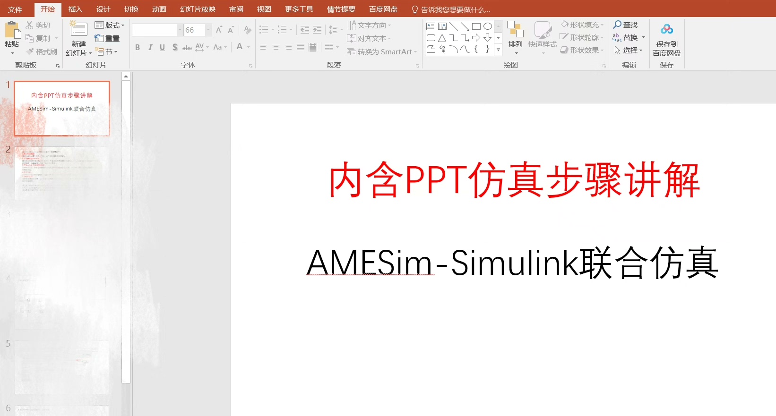Screen dimensions: 776x416
Task: Decrease font size with smaller A icon
Action: 231,30
